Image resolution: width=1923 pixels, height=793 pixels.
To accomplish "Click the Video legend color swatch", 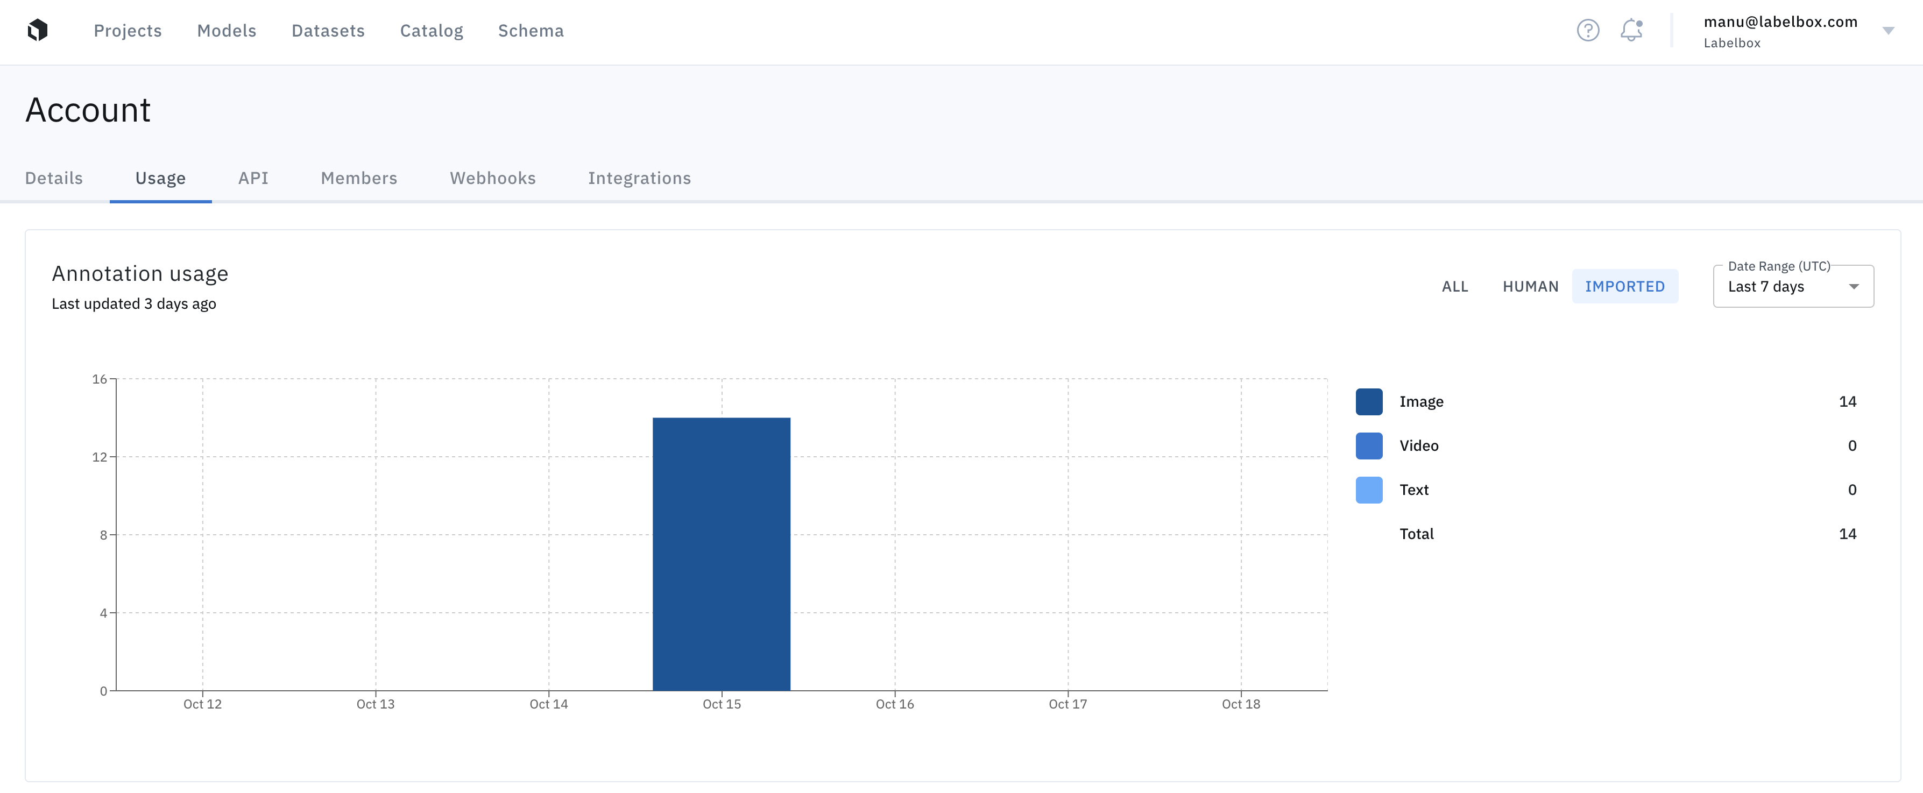I will (1368, 446).
